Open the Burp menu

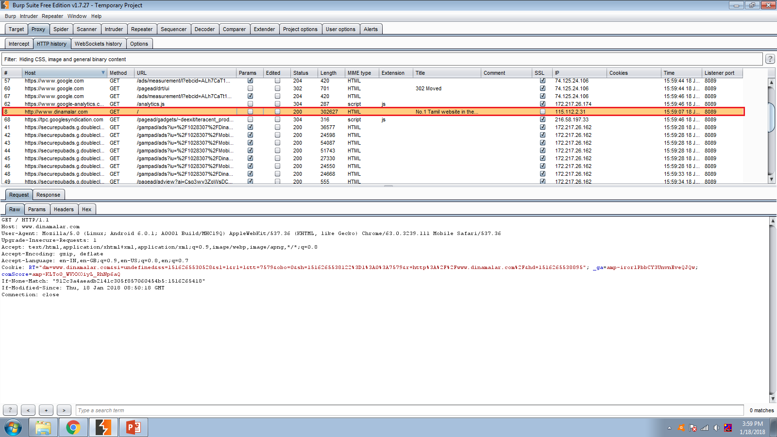click(10, 16)
